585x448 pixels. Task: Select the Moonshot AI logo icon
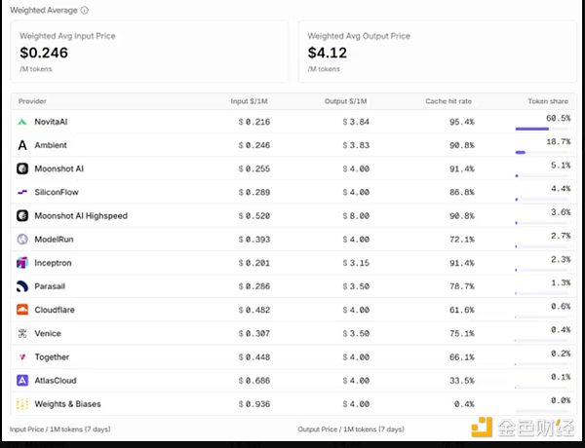(22, 168)
